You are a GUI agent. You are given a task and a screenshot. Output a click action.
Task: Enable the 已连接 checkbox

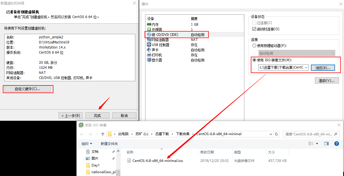(254, 23)
